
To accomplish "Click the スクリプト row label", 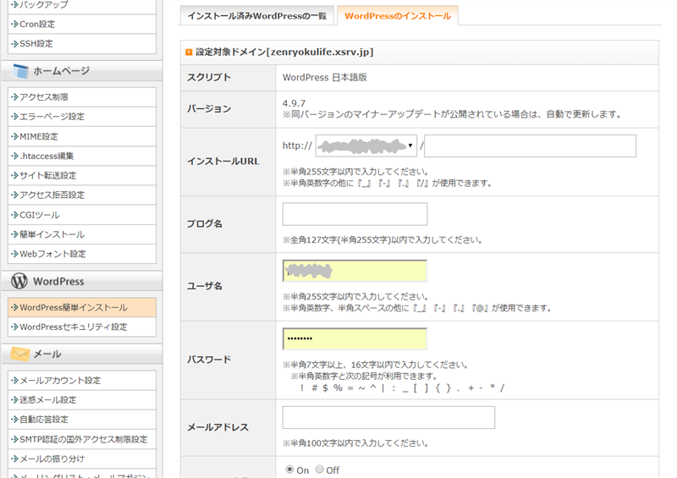I will 209,77.
